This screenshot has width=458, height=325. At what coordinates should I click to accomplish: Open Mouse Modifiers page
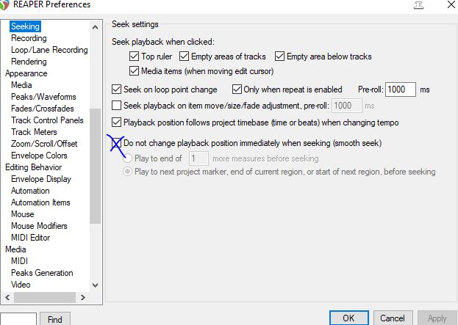pyautogui.click(x=39, y=226)
